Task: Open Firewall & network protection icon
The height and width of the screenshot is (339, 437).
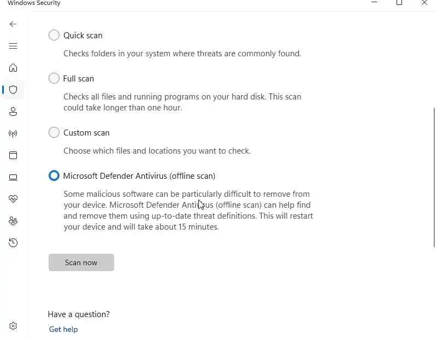Action: 13,133
